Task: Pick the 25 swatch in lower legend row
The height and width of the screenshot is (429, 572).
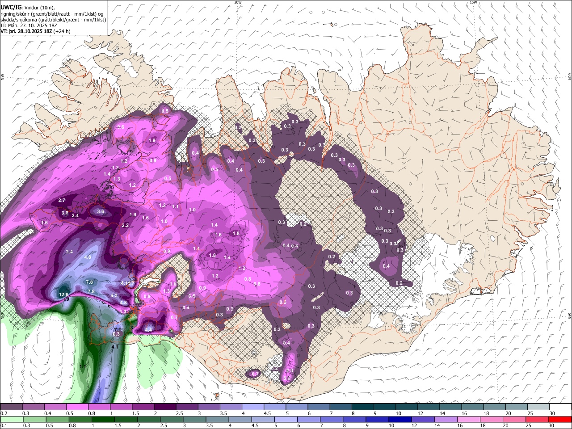Action: (537, 419)
